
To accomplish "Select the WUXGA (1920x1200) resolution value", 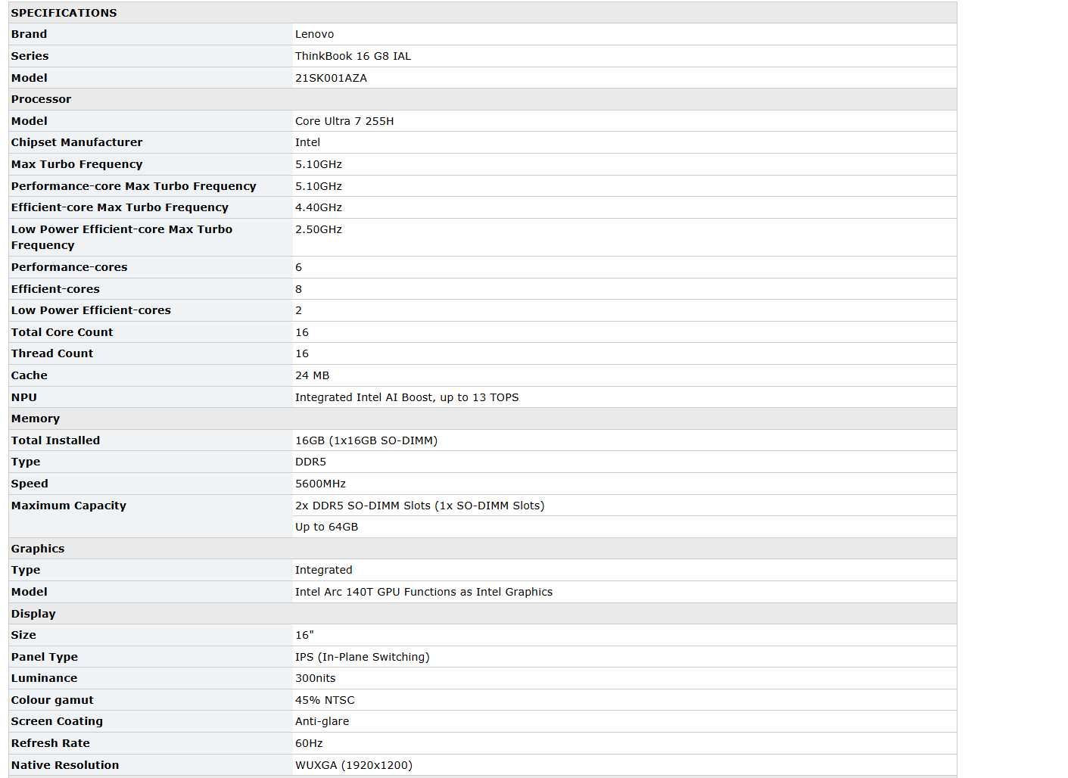I will [x=353, y=765].
